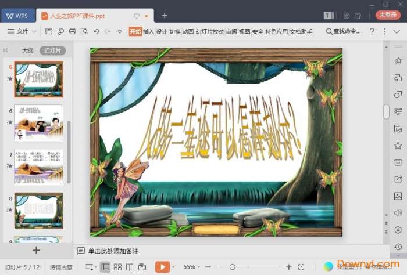Click the zoom slider handle
407x275 pixels.
(233, 267)
